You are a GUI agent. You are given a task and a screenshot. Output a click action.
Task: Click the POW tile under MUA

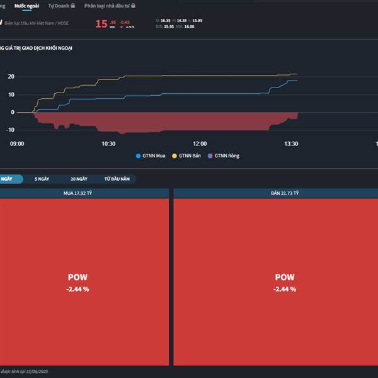(84, 282)
